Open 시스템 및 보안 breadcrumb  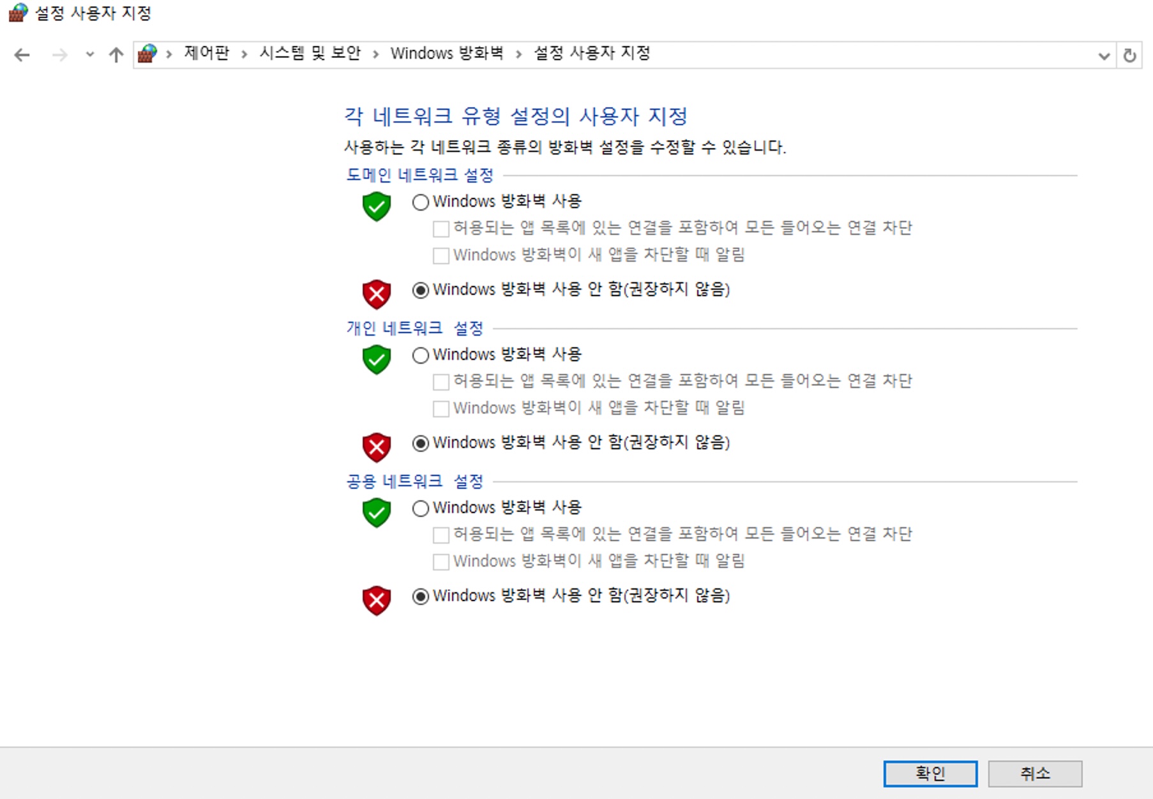point(310,53)
